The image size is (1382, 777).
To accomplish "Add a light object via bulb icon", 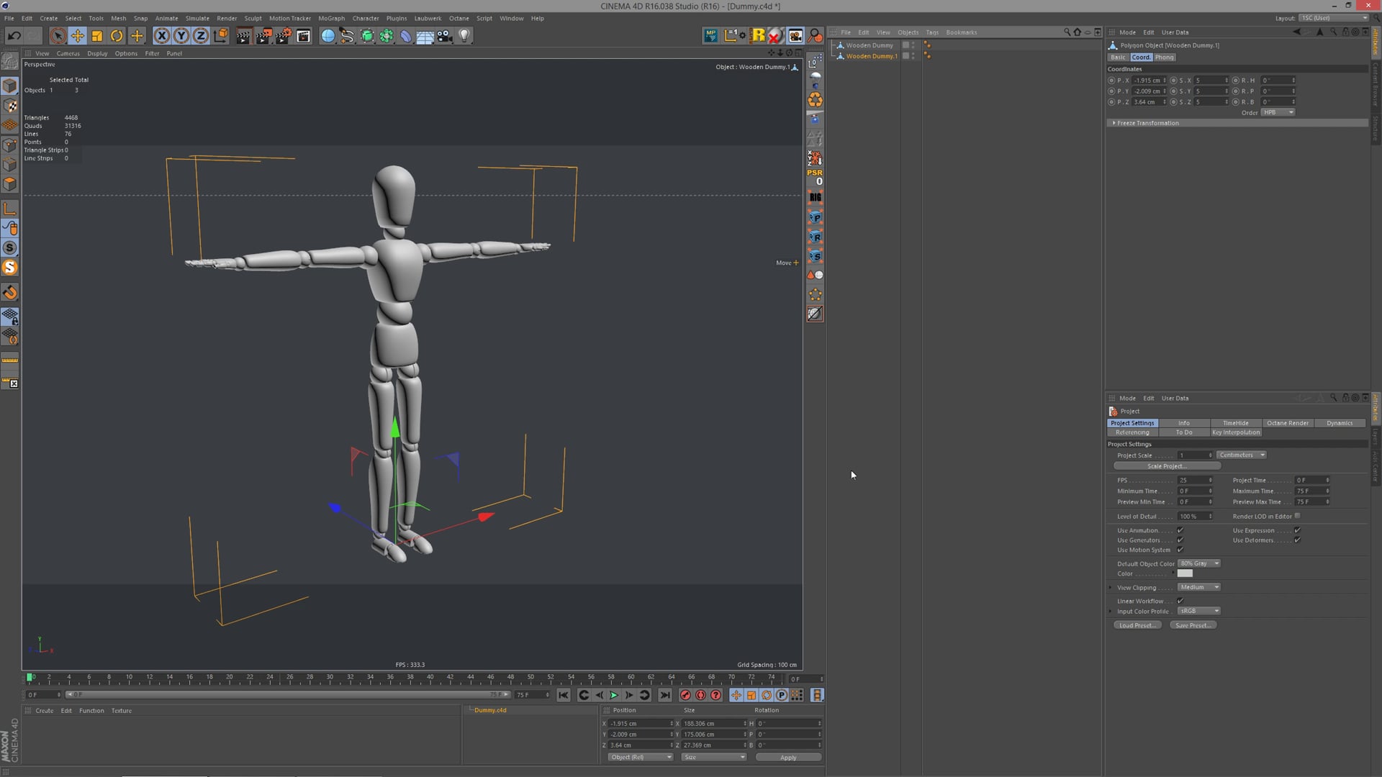I will (x=464, y=35).
